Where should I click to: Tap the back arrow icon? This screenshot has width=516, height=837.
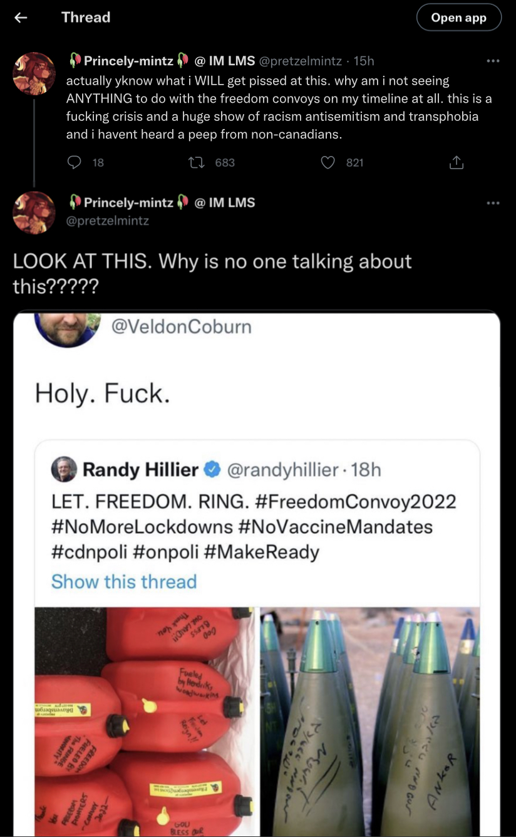click(21, 18)
